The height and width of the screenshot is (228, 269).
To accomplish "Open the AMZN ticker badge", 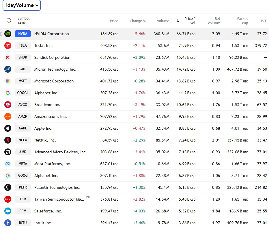I will [x=23, y=116].
